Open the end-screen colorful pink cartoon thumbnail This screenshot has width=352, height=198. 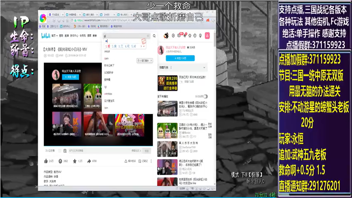click(x=130, y=125)
